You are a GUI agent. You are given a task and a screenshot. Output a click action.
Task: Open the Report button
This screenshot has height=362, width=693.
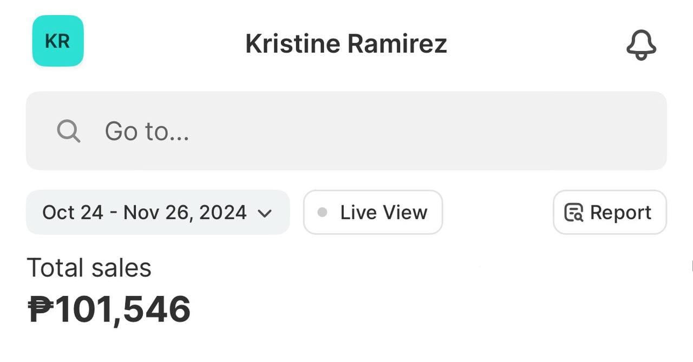click(x=610, y=212)
